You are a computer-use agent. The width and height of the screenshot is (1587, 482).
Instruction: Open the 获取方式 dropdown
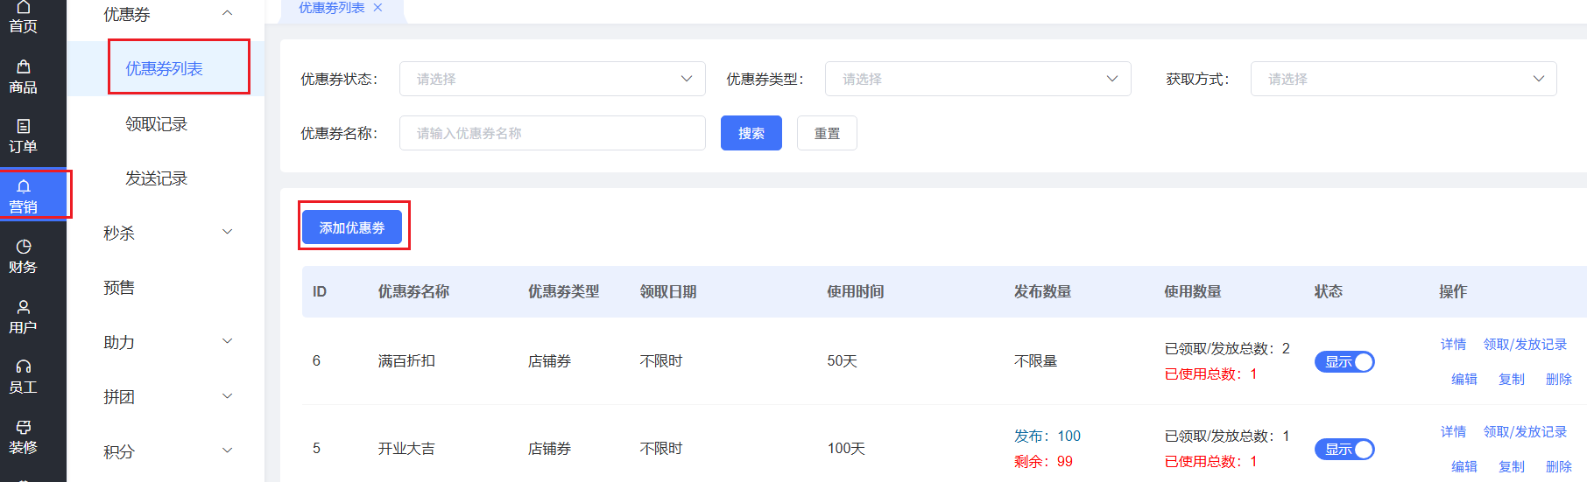point(1404,79)
